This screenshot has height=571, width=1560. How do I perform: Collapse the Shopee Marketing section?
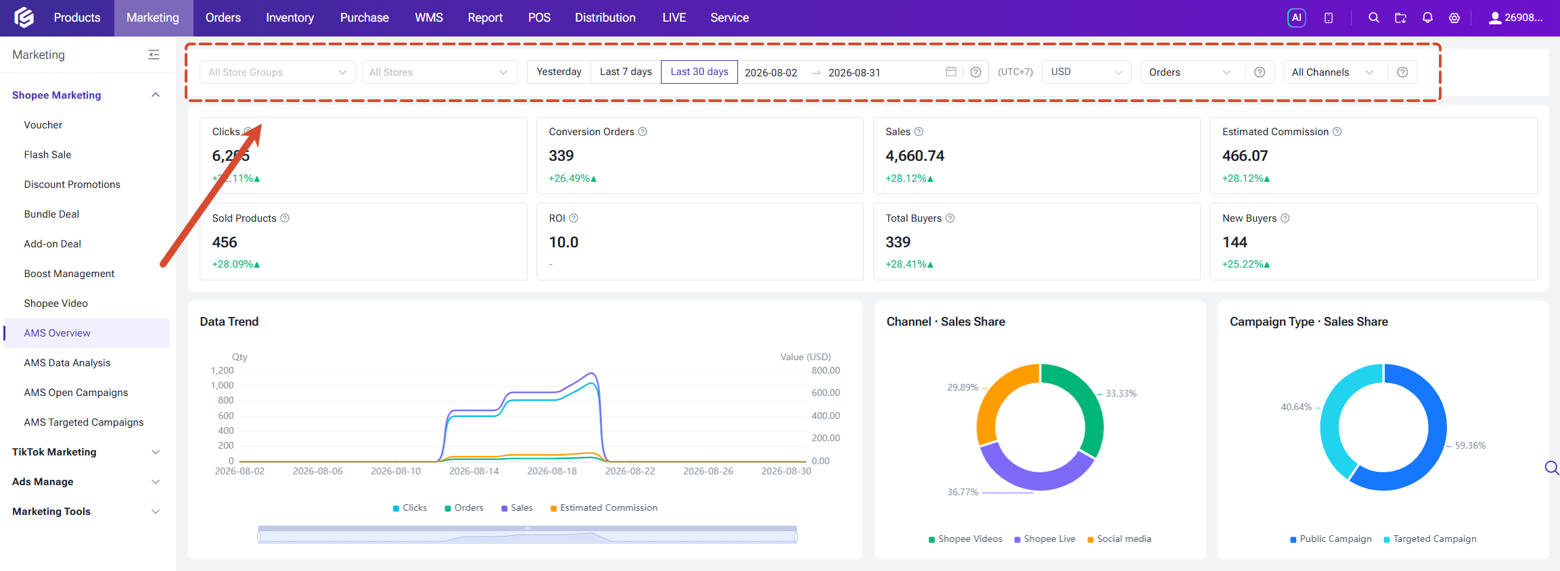pos(87,95)
